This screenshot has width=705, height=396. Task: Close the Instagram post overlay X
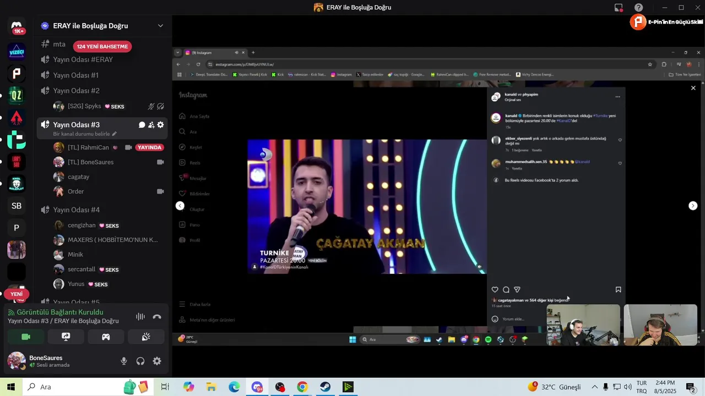click(693, 88)
